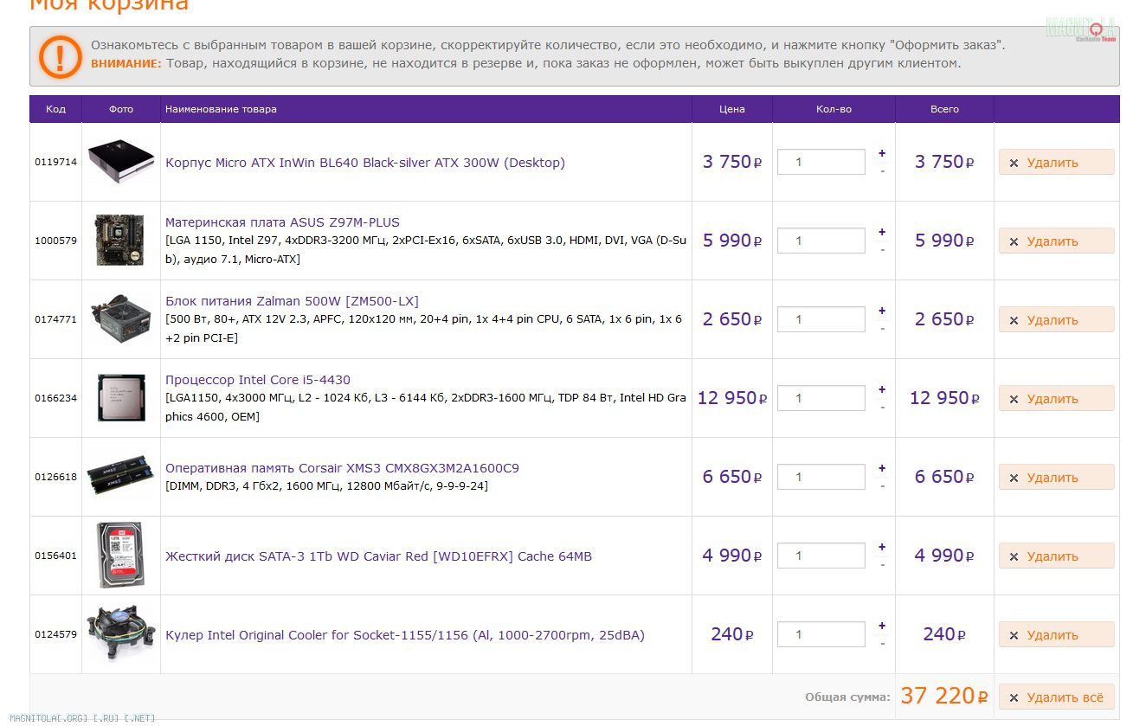This screenshot has width=1133, height=726.
Task: Click the Corsair XMS3 memory photo
Action: pos(121,476)
